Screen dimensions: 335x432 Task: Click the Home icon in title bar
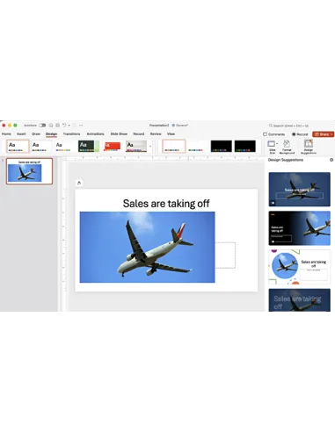[x=51, y=126]
